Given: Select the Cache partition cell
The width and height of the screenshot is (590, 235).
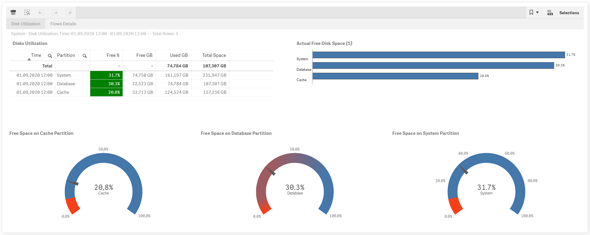Looking at the screenshot, I should (x=73, y=92).
